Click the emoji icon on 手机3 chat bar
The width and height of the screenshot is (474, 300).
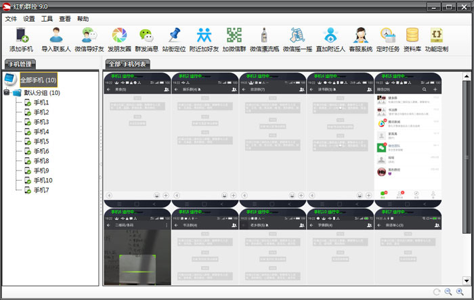tap(292, 195)
